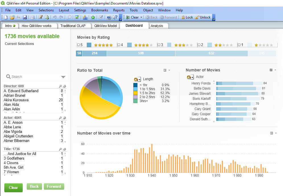This screenshot has width=283, height=196.
Task: Click the magnifier Search toolbar icon
Action: click(x=69, y=17)
